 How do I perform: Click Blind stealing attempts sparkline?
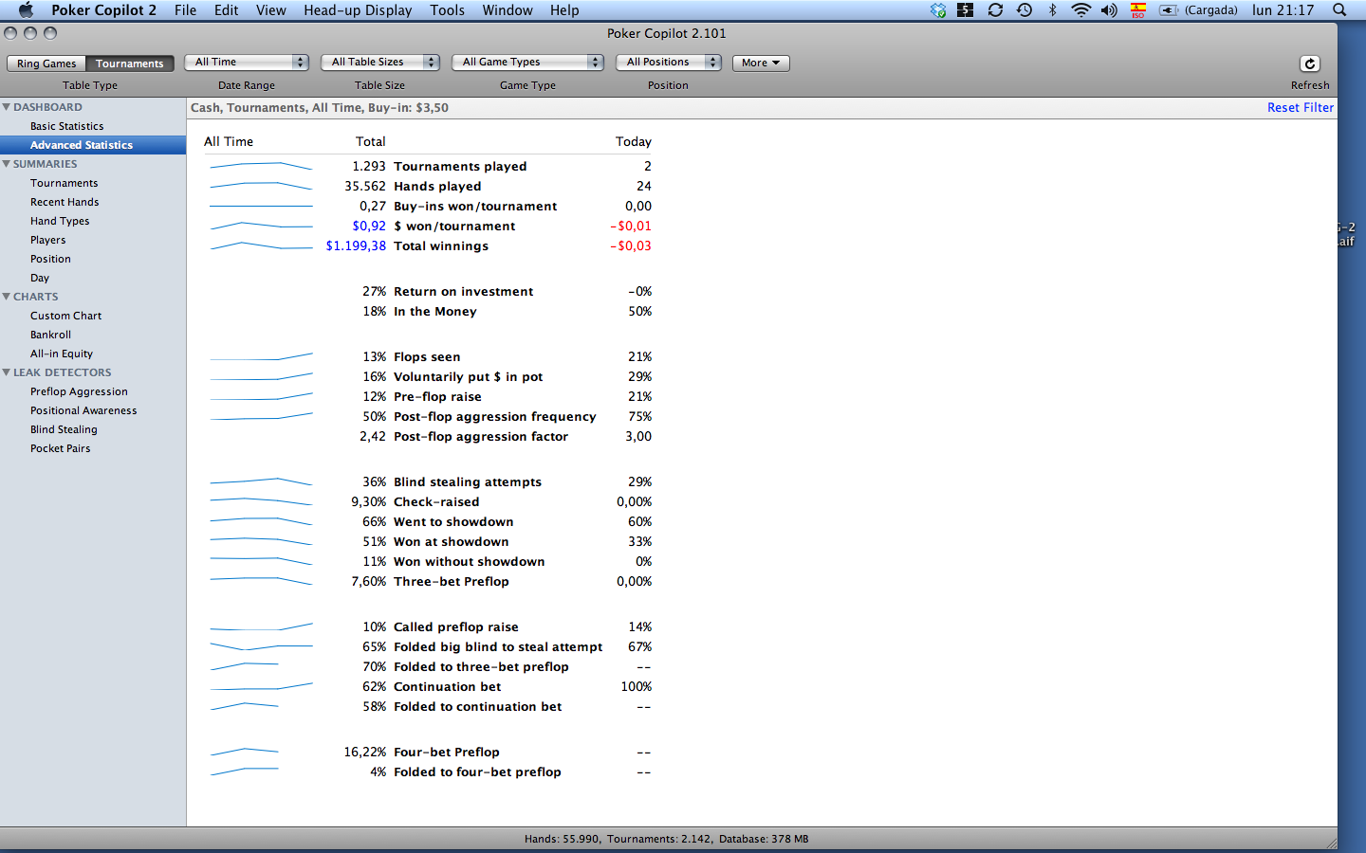click(x=261, y=481)
